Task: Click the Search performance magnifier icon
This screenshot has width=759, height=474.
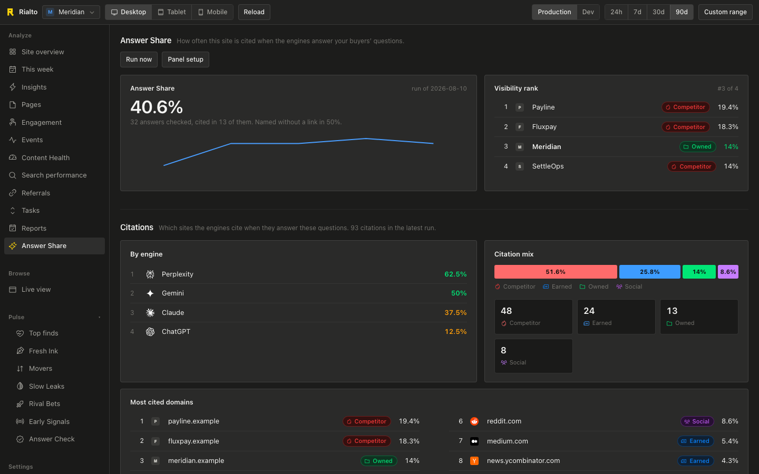Action: pyautogui.click(x=13, y=175)
